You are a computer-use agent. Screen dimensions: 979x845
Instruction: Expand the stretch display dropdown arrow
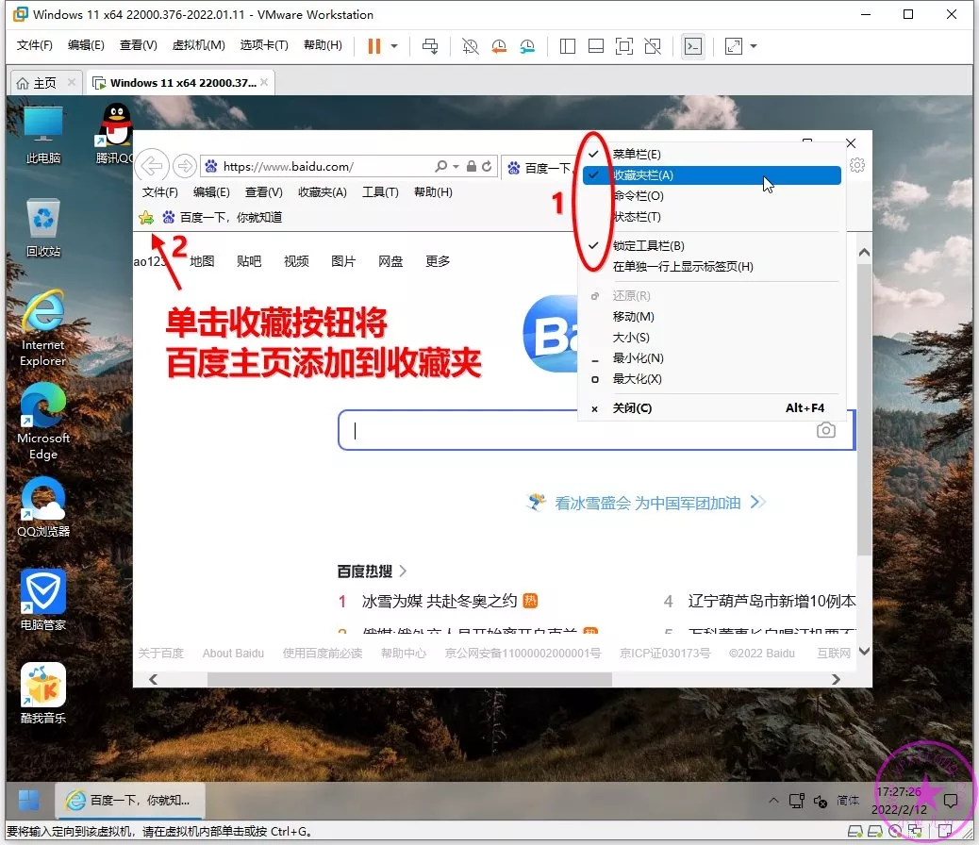pos(754,46)
